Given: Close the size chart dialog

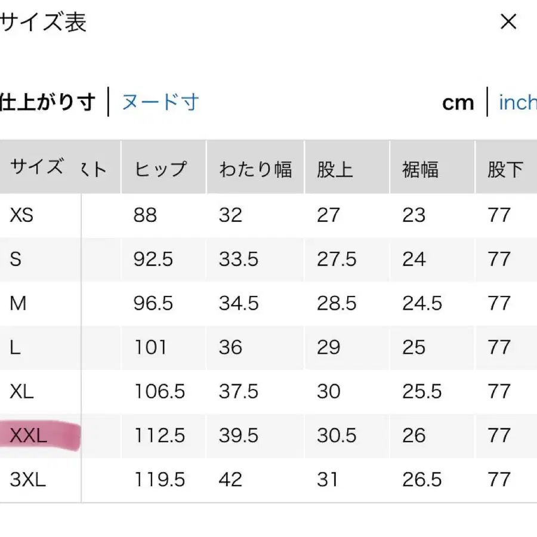Looking at the screenshot, I should (508, 22).
